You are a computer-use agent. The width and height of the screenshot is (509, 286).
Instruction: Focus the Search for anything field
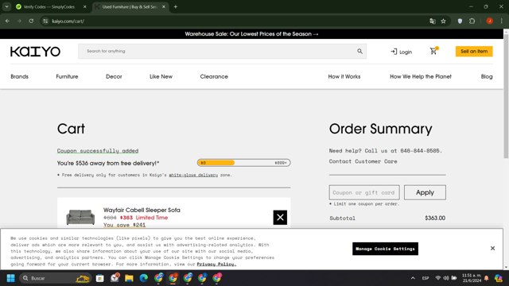click(x=223, y=51)
